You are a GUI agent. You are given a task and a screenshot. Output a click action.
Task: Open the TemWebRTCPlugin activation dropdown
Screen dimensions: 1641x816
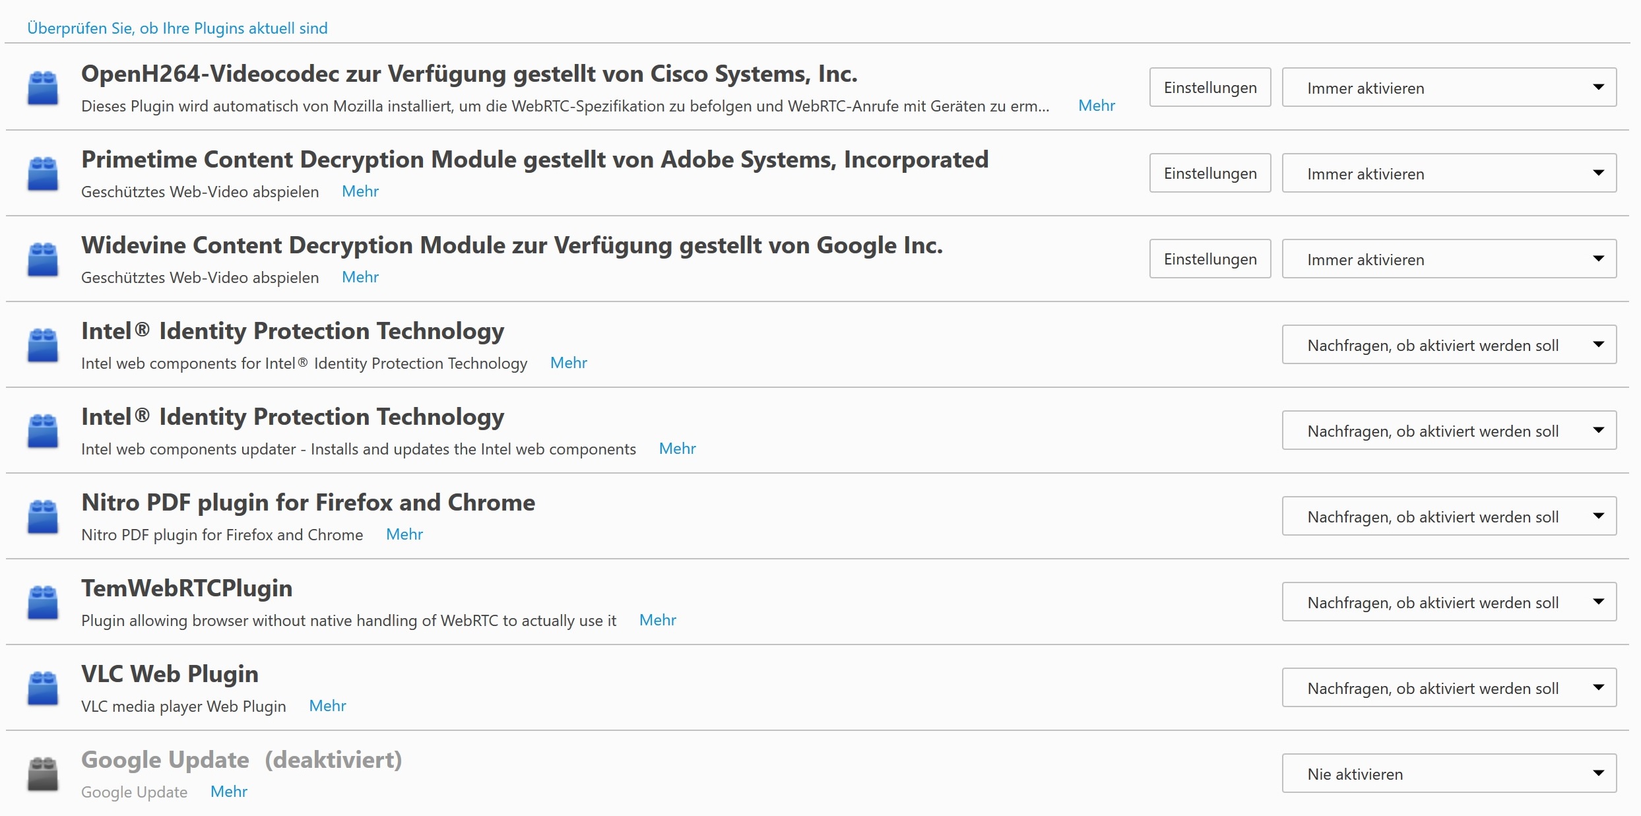[1448, 602]
